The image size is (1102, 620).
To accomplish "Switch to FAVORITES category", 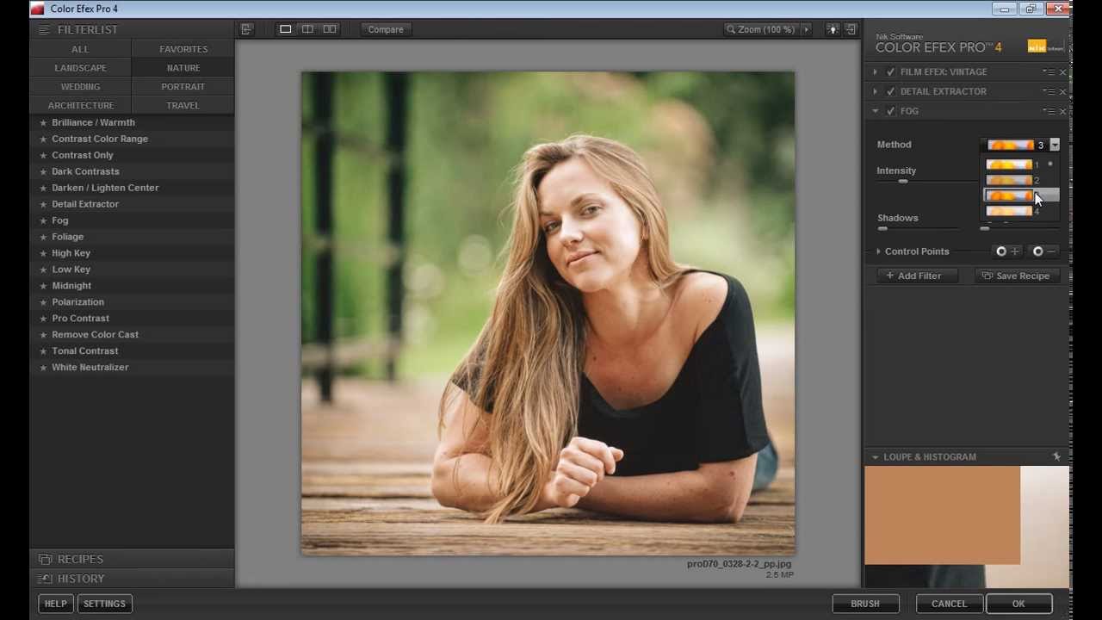I will point(183,49).
